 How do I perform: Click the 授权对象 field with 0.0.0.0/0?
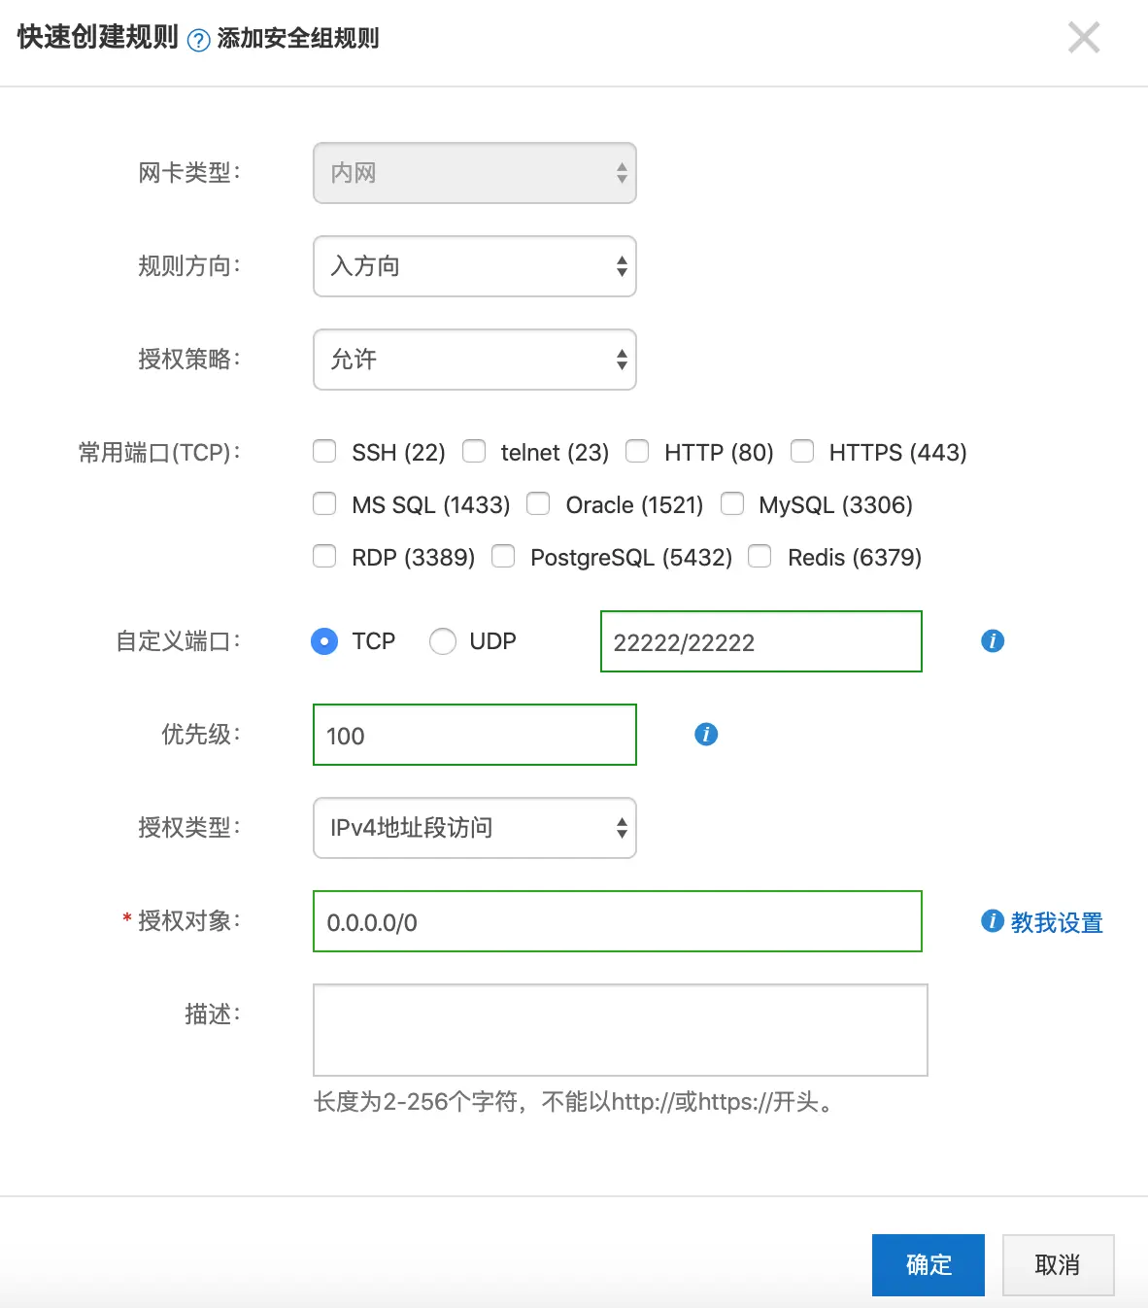click(x=618, y=921)
